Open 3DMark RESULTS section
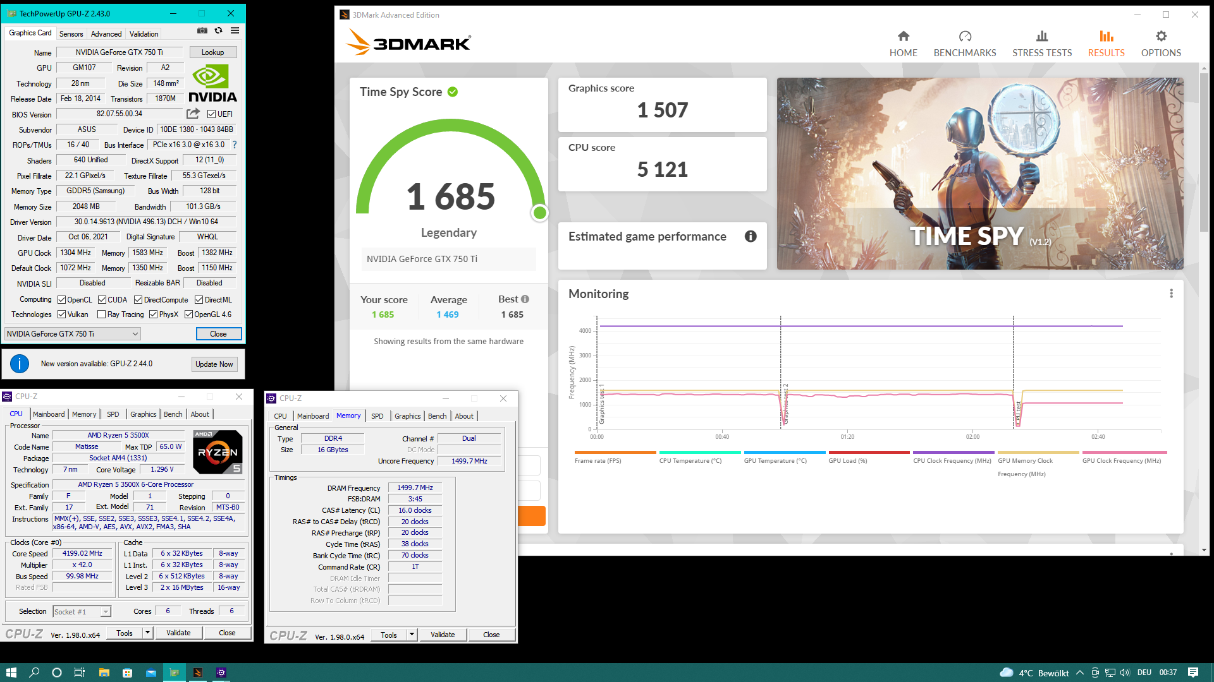The width and height of the screenshot is (1214, 682). [x=1106, y=44]
